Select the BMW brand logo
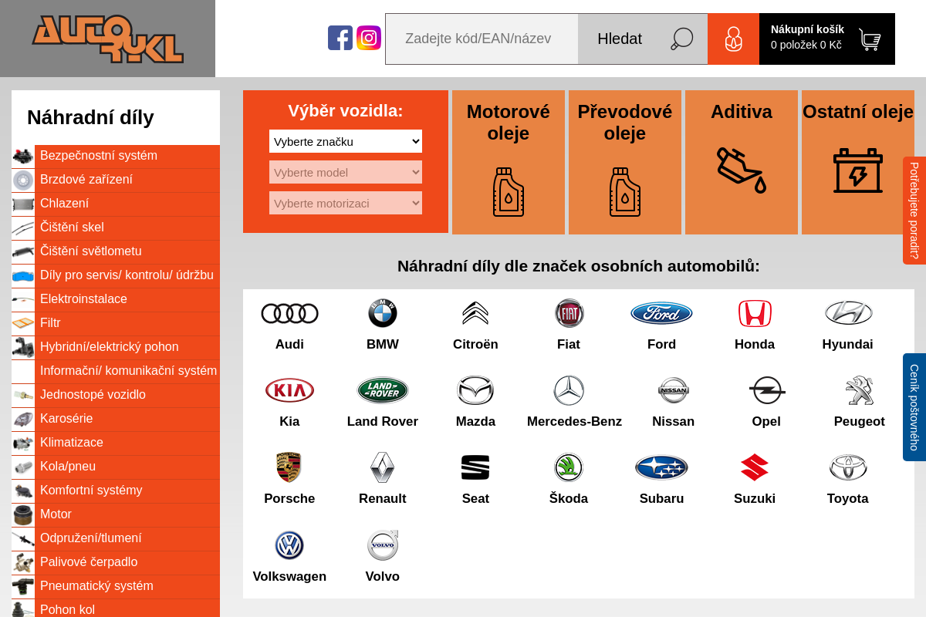 coord(383,313)
